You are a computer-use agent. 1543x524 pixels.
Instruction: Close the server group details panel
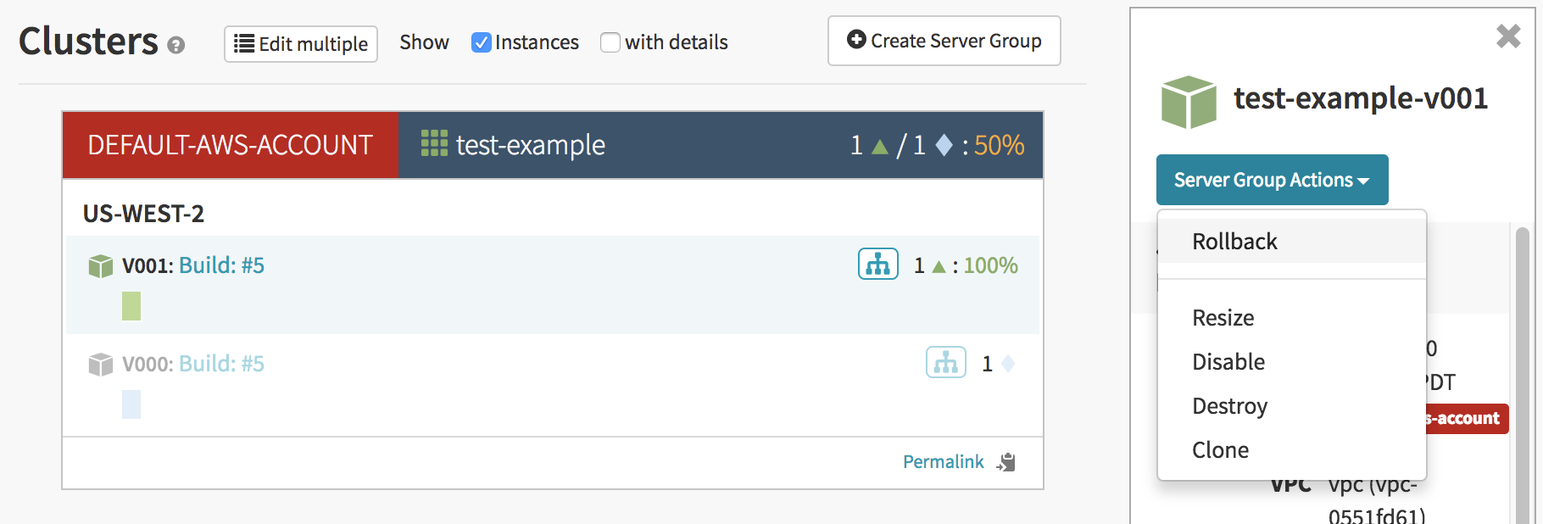(1507, 36)
